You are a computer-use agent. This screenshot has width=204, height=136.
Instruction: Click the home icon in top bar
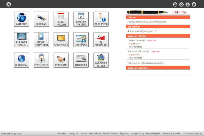tap(9, 4)
